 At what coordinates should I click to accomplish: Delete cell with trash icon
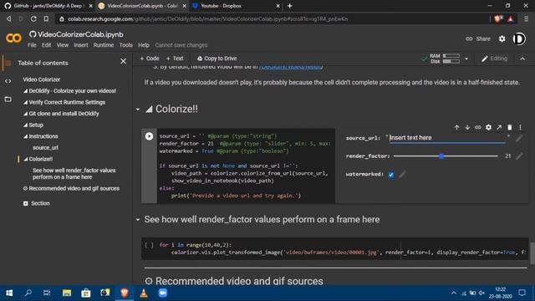tap(510, 127)
